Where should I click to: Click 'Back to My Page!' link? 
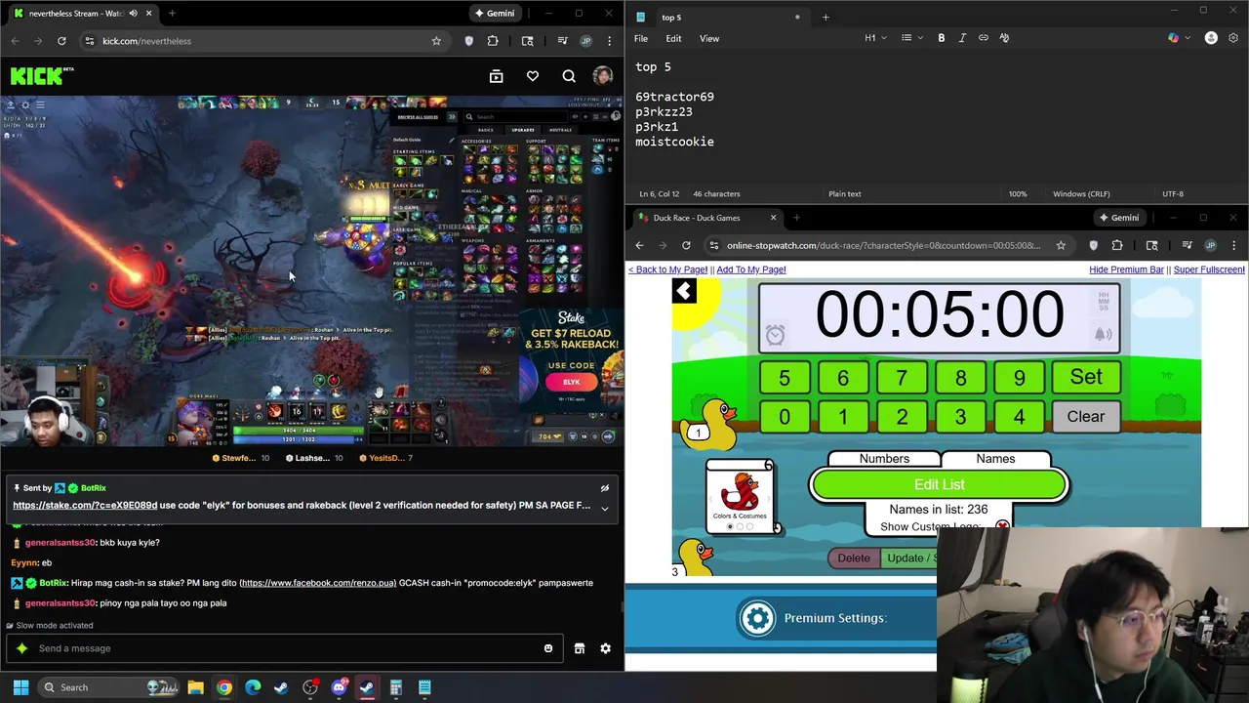pos(667,269)
